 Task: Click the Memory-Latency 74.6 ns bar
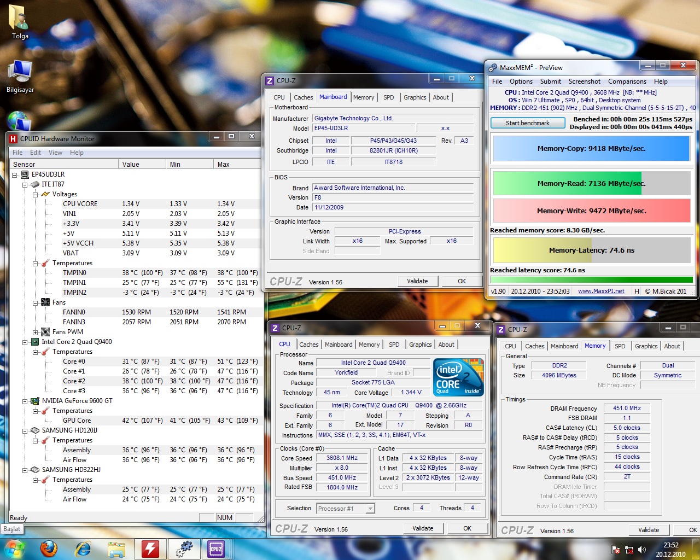pyautogui.click(x=591, y=250)
